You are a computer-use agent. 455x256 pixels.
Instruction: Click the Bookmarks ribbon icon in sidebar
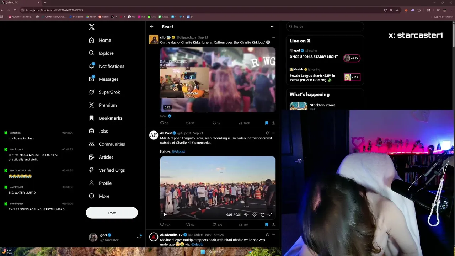(x=92, y=118)
